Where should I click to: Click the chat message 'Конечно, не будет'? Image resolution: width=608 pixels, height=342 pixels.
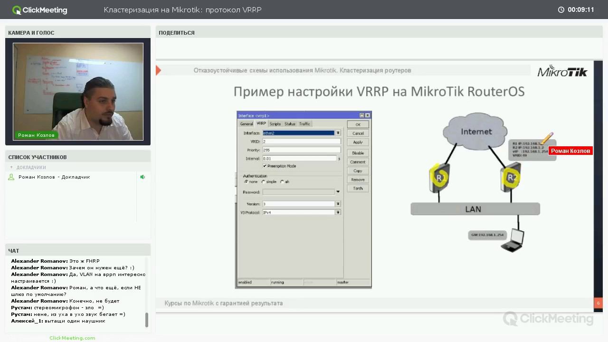point(95,301)
